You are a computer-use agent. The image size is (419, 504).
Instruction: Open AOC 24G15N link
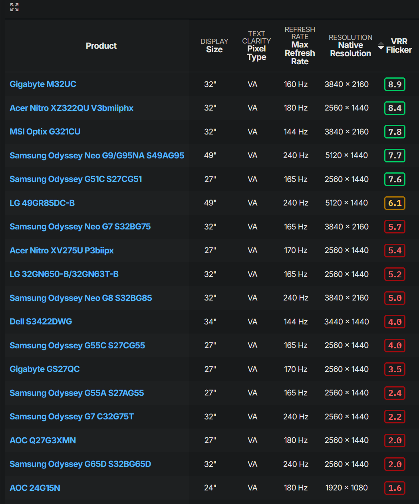point(35,488)
